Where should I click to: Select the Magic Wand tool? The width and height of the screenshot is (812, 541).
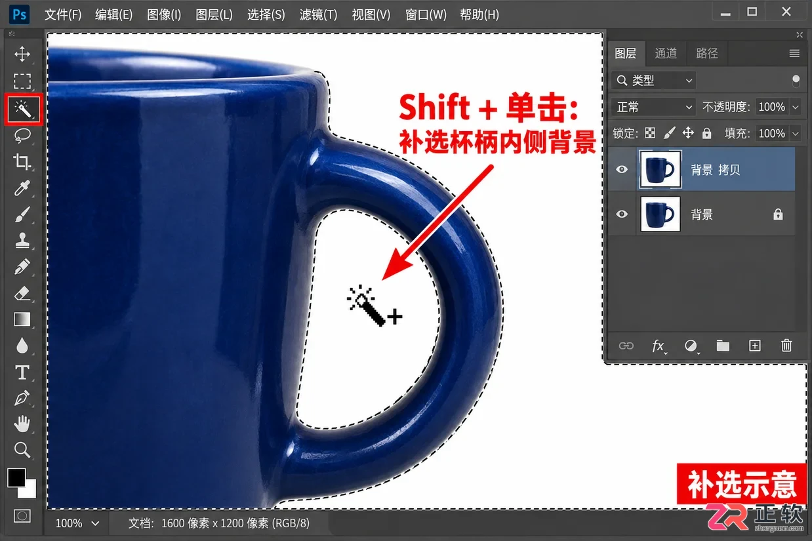[x=23, y=109]
